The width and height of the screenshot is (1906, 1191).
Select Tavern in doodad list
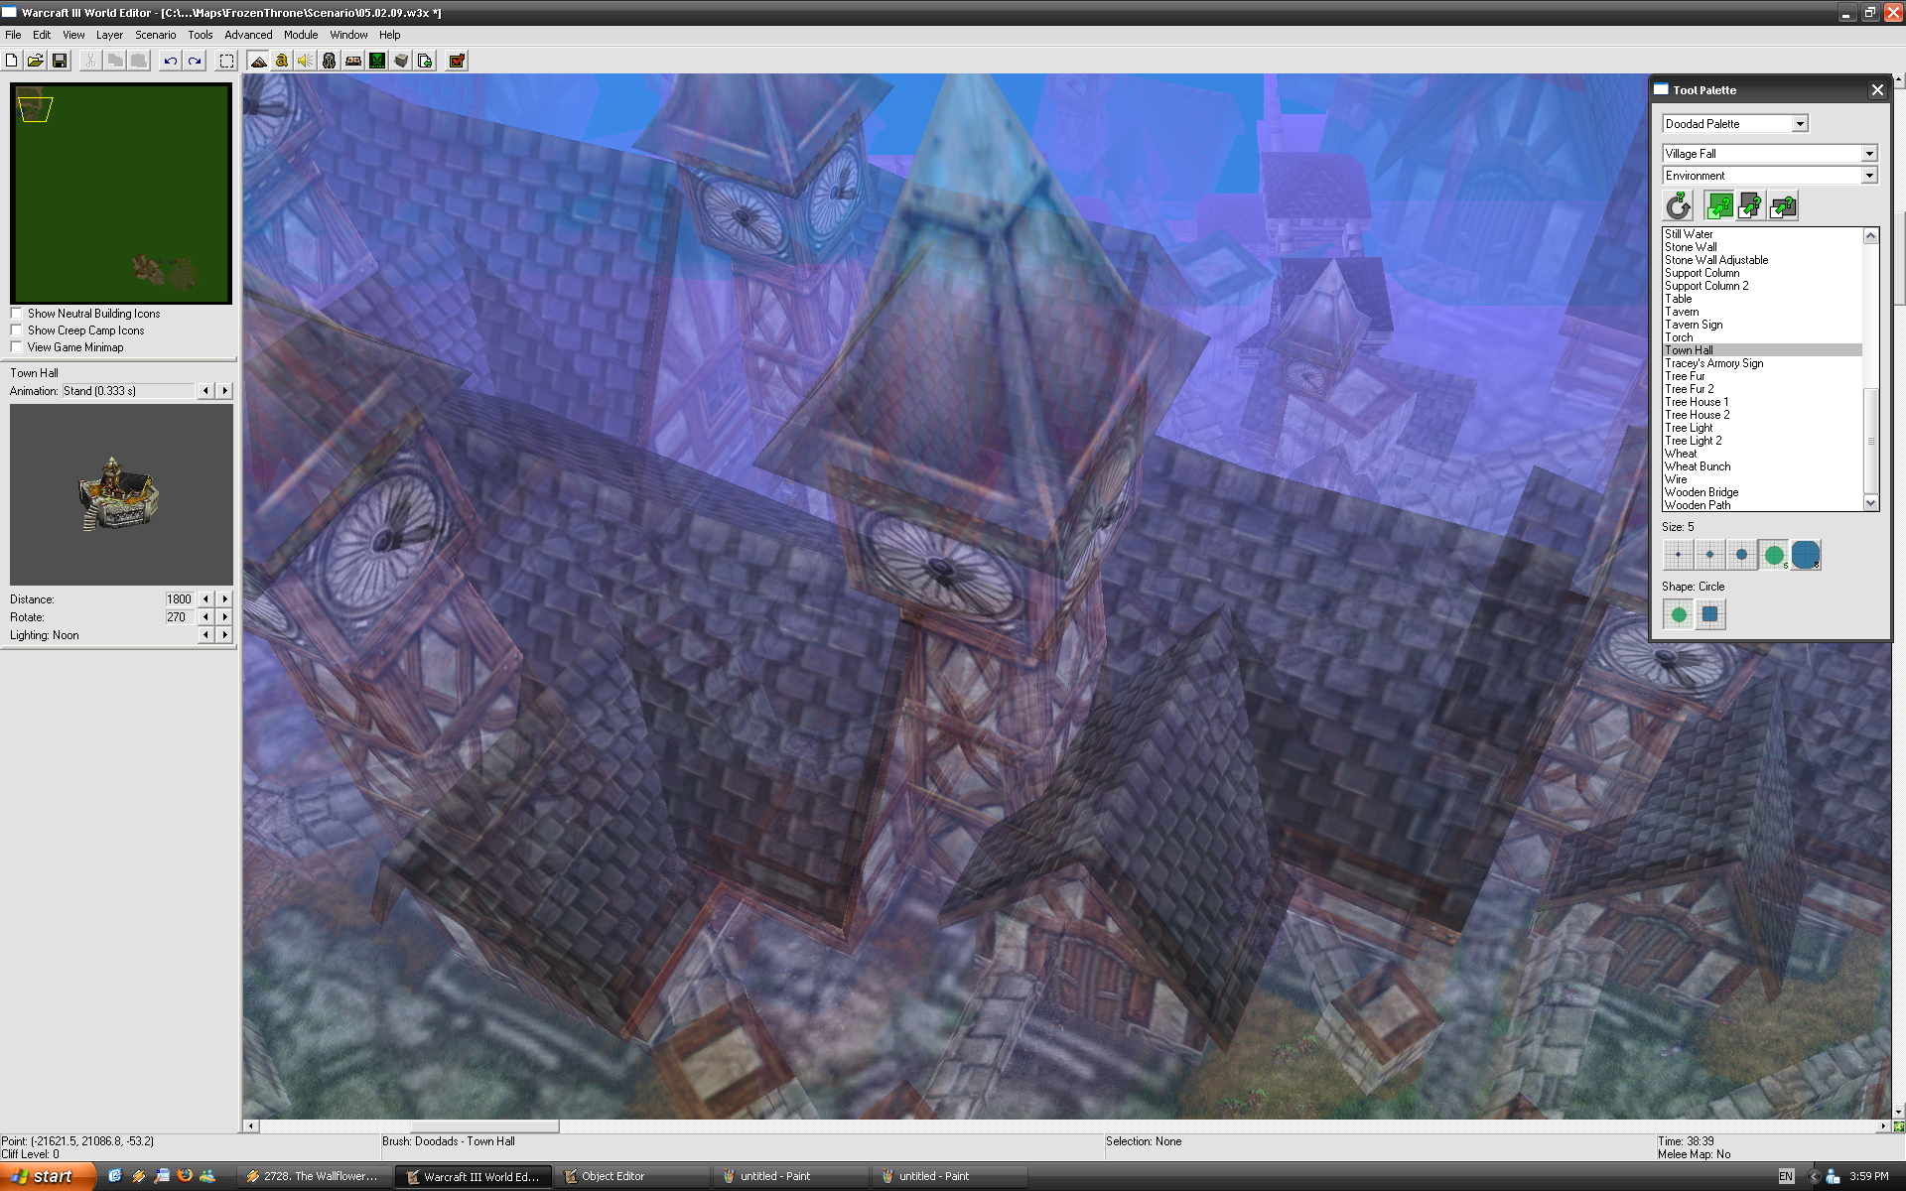pos(1682,312)
